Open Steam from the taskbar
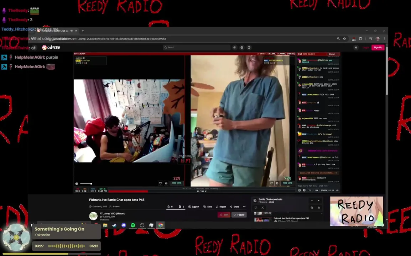The width and height of the screenshot is (411, 256). tap(114, 225)
